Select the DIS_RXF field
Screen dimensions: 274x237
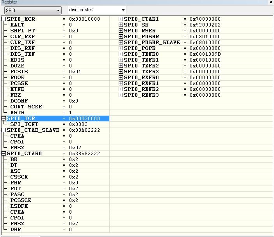23,48
